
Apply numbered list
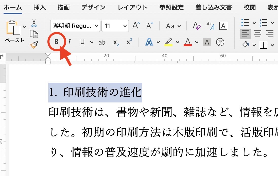pyautogui.click(x=264, y=23)
